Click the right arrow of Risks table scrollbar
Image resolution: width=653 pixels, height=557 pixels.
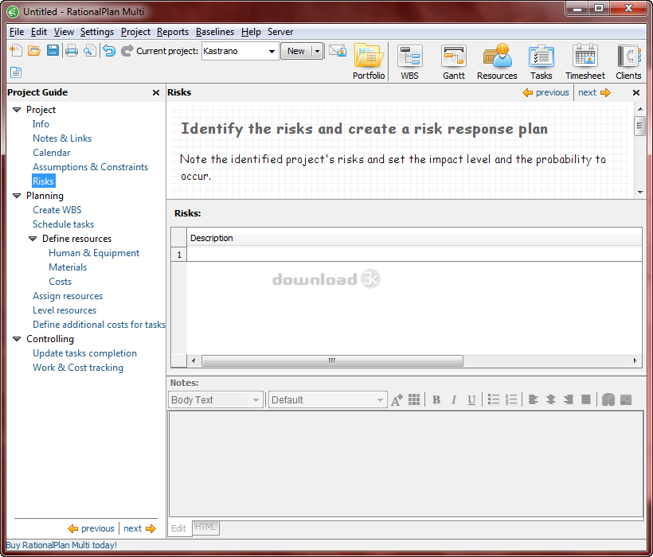pyautogui.click(x=635, y=360)
